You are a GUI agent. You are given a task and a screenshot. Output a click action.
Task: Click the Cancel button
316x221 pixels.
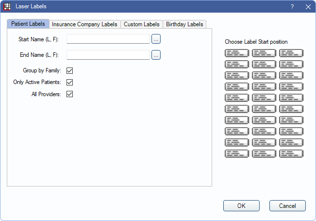tap(287, 205)
